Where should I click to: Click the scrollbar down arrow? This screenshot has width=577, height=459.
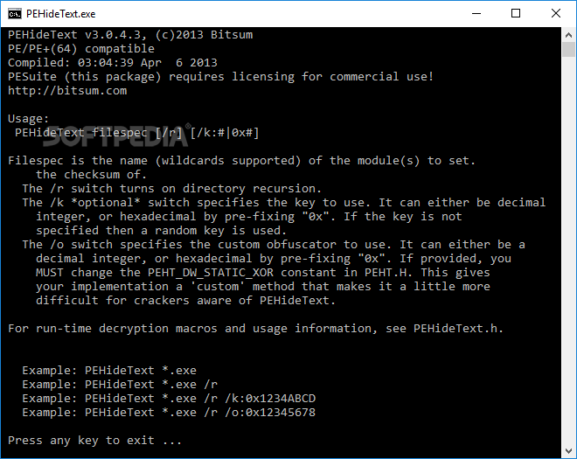569,452
